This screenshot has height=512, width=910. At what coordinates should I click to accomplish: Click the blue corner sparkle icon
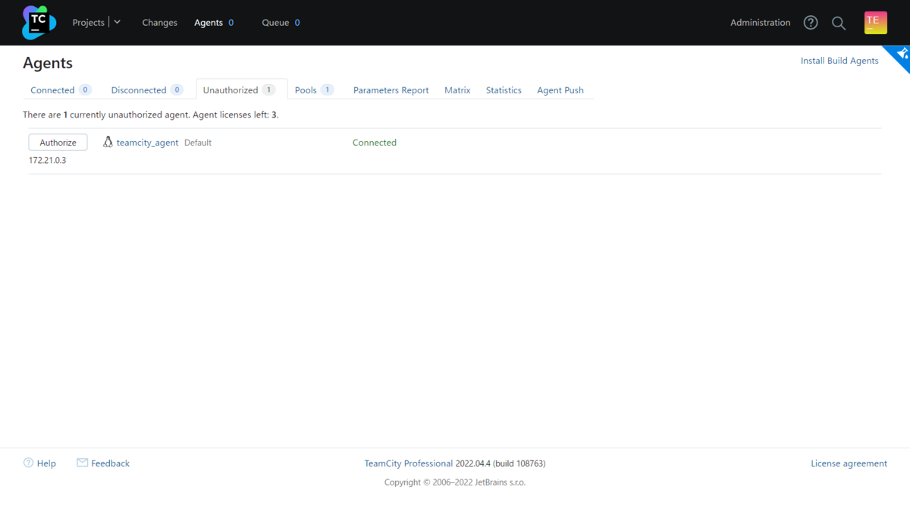(902, 54)
